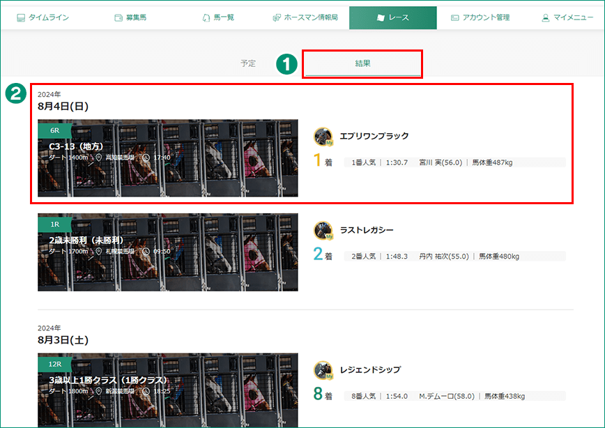Image resolution: width=605 pixels, height=428 pixels.
Task: Open the 1R 2歳未勝利 race thumbnail
Action: tap(168, 252)
